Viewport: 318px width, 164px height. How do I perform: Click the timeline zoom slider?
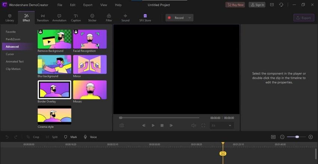pyautogui.click(x=296, y=137)
